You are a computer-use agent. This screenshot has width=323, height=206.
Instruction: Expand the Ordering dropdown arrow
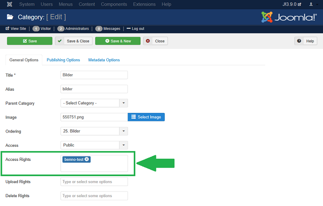124,131
